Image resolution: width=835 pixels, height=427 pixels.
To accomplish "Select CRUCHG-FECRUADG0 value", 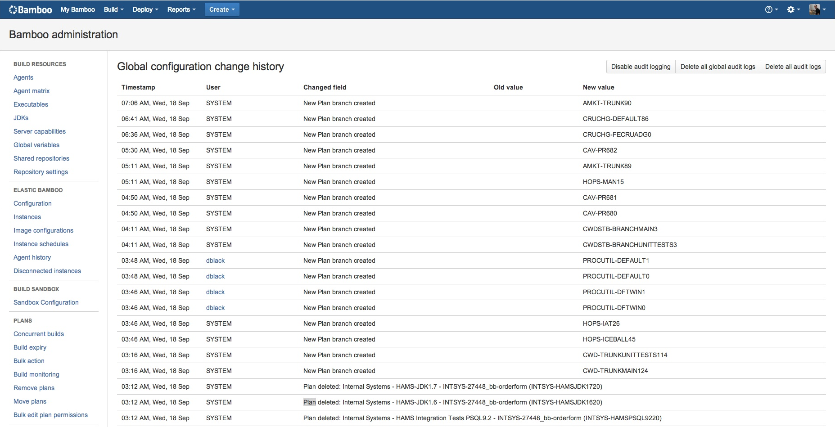I will point(617,135).
